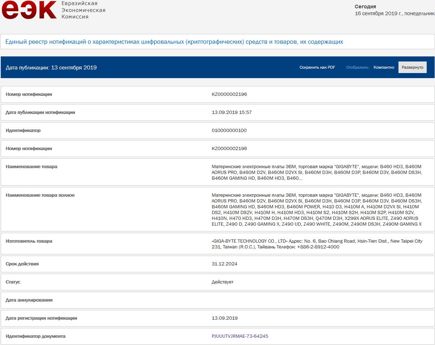Click status value Действует
Screen dimensions: 435x345
click(x=222, y=282)
